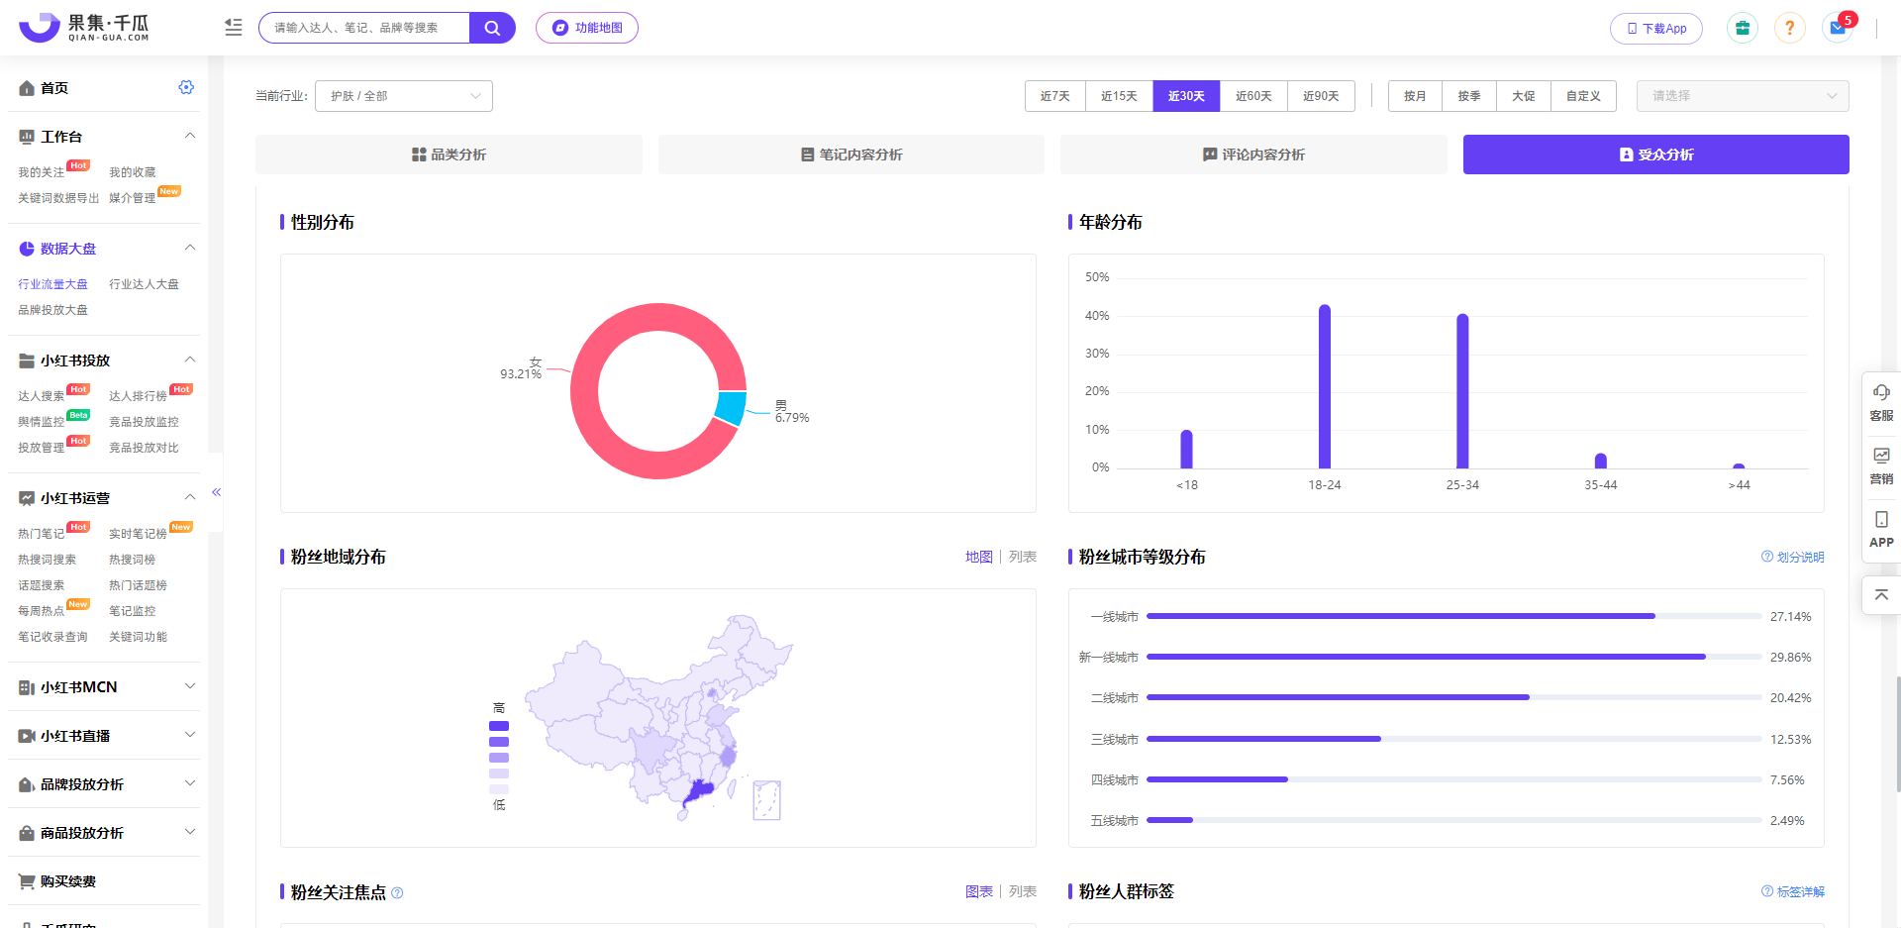Switch to the 笔记内容分析 tab
1901x928 pixels.
point(851,155)
